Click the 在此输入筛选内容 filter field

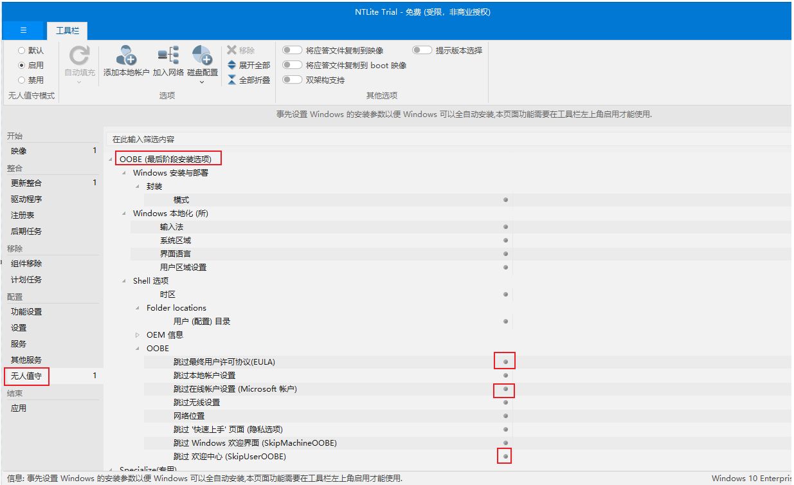(x=386, y=139)
